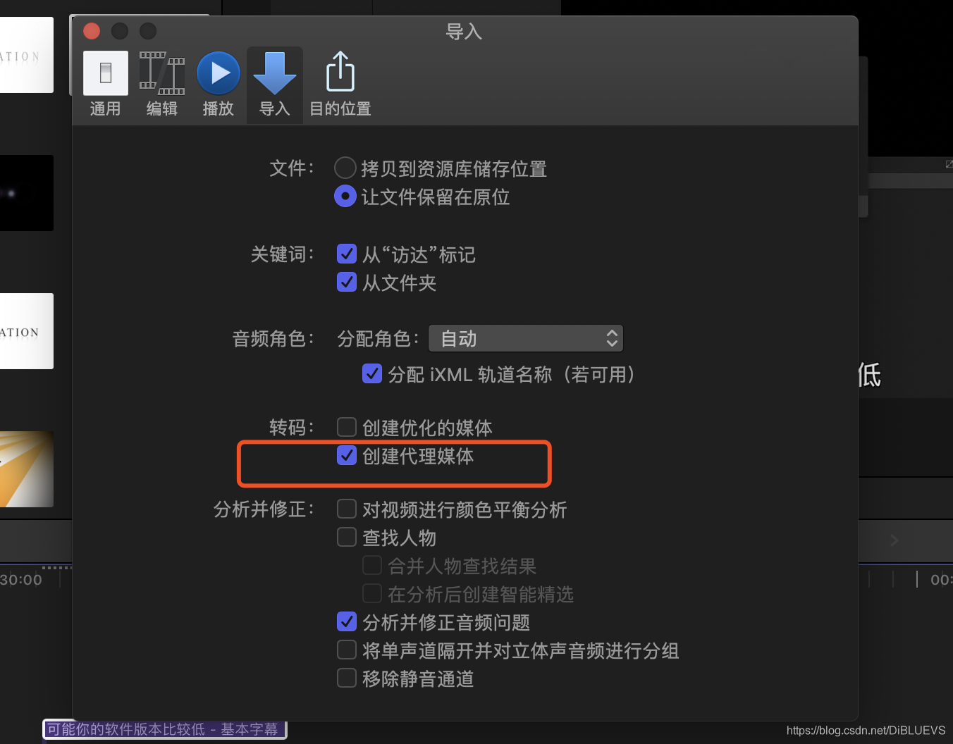The width and height of the screenshot is (953, 744).
Task: Disable 分析并修正音频问题
Action: pyautogui.click(x=346, y=621)
